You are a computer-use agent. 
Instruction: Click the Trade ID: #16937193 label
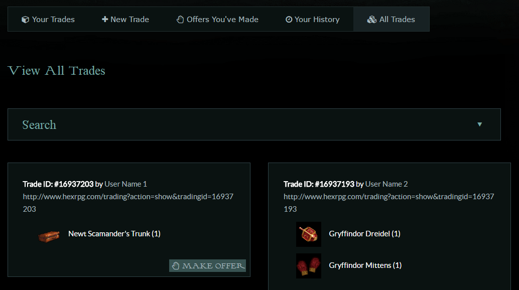319,184
